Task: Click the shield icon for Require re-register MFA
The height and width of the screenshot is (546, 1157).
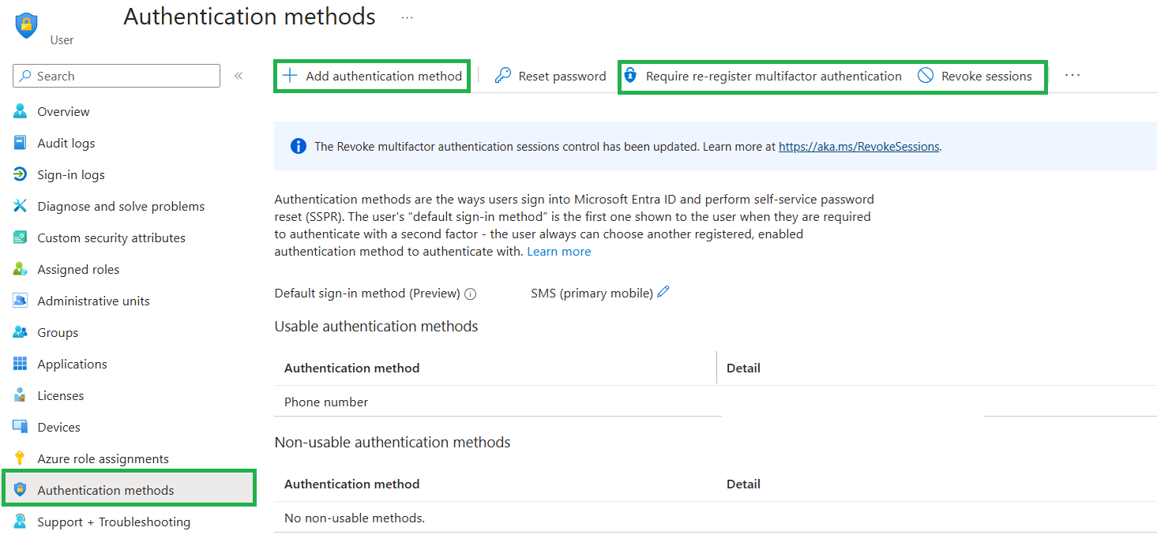Action: coord(629,76)
